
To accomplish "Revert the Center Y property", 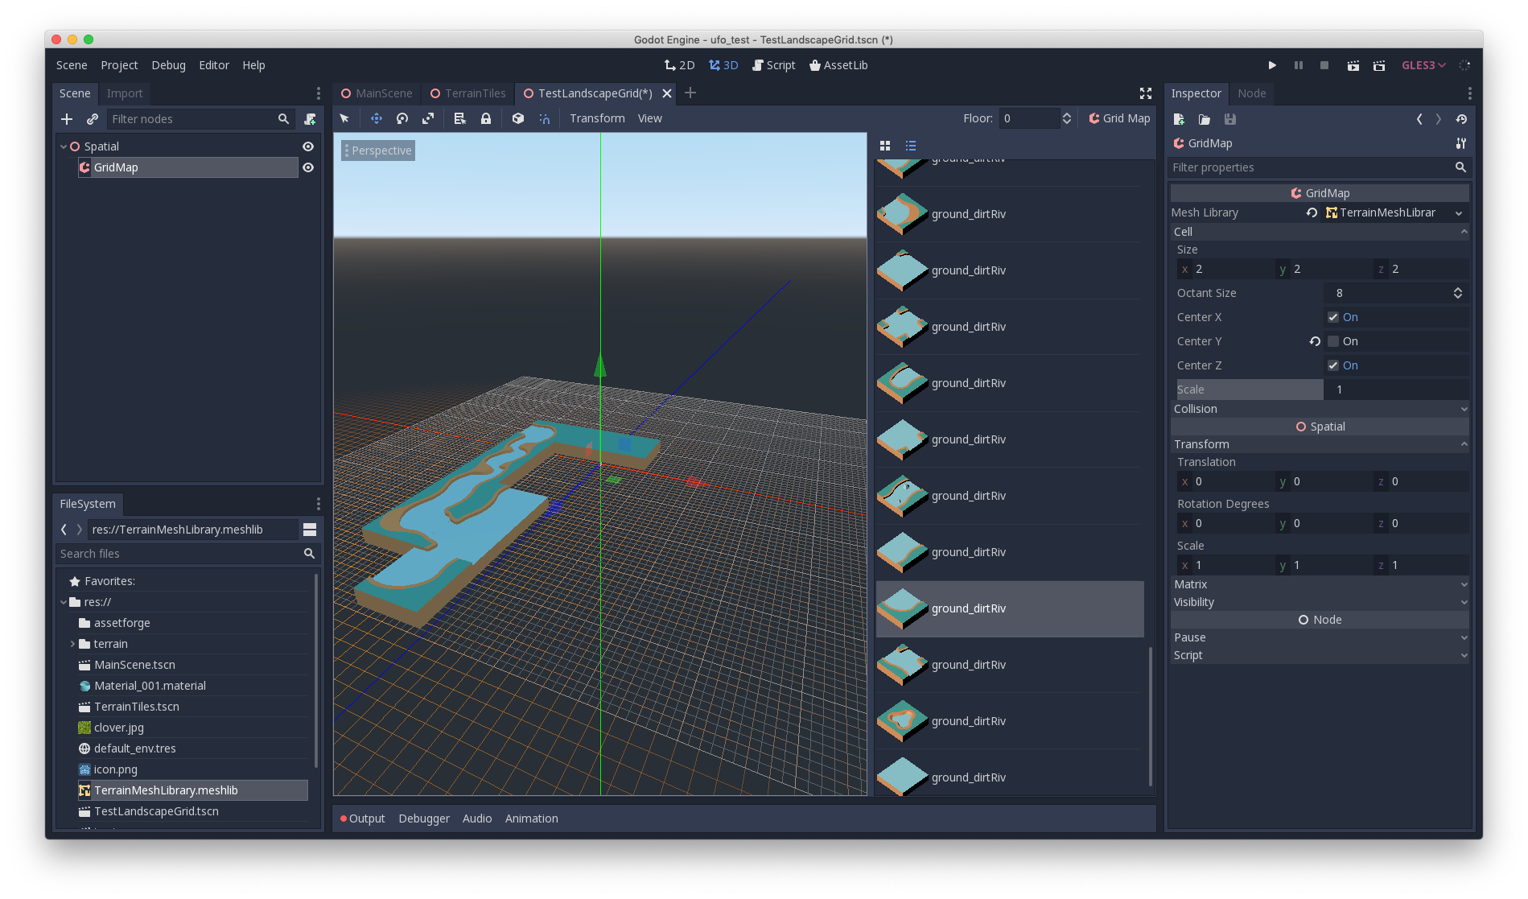I will (x=1315, y=341).
